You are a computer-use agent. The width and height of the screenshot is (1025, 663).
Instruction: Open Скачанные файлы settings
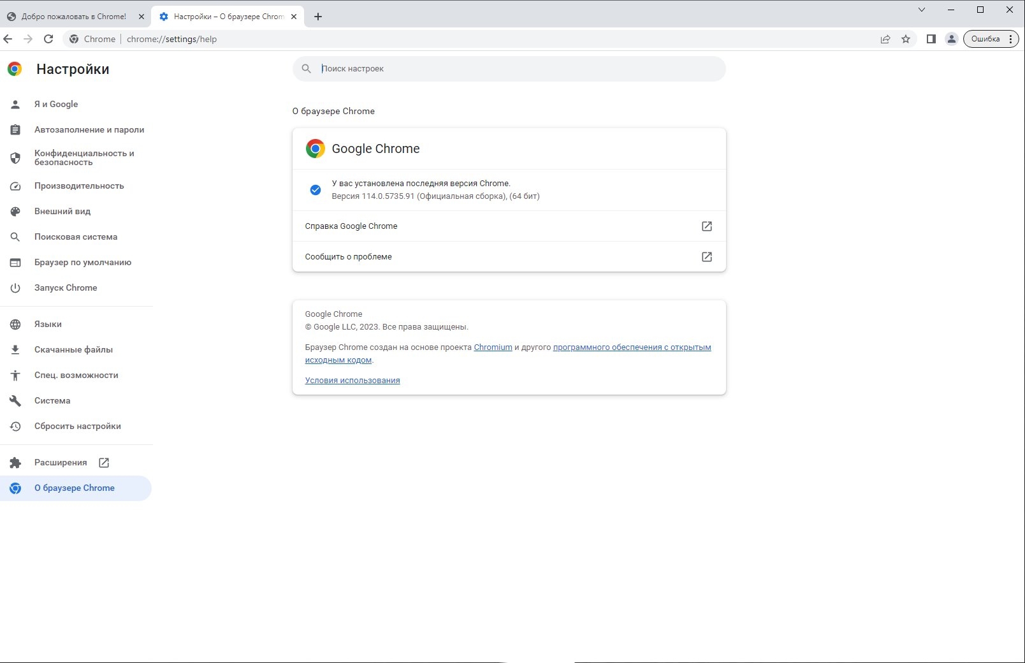coord(76,349)
